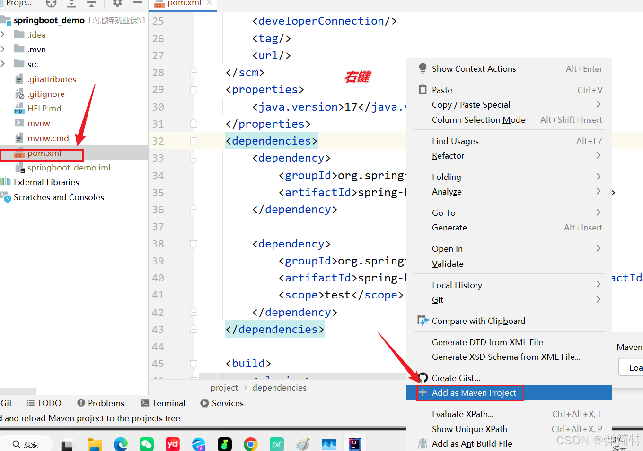Open the Git tool window tab
This screenshot has width=643, height=451.
6,403
